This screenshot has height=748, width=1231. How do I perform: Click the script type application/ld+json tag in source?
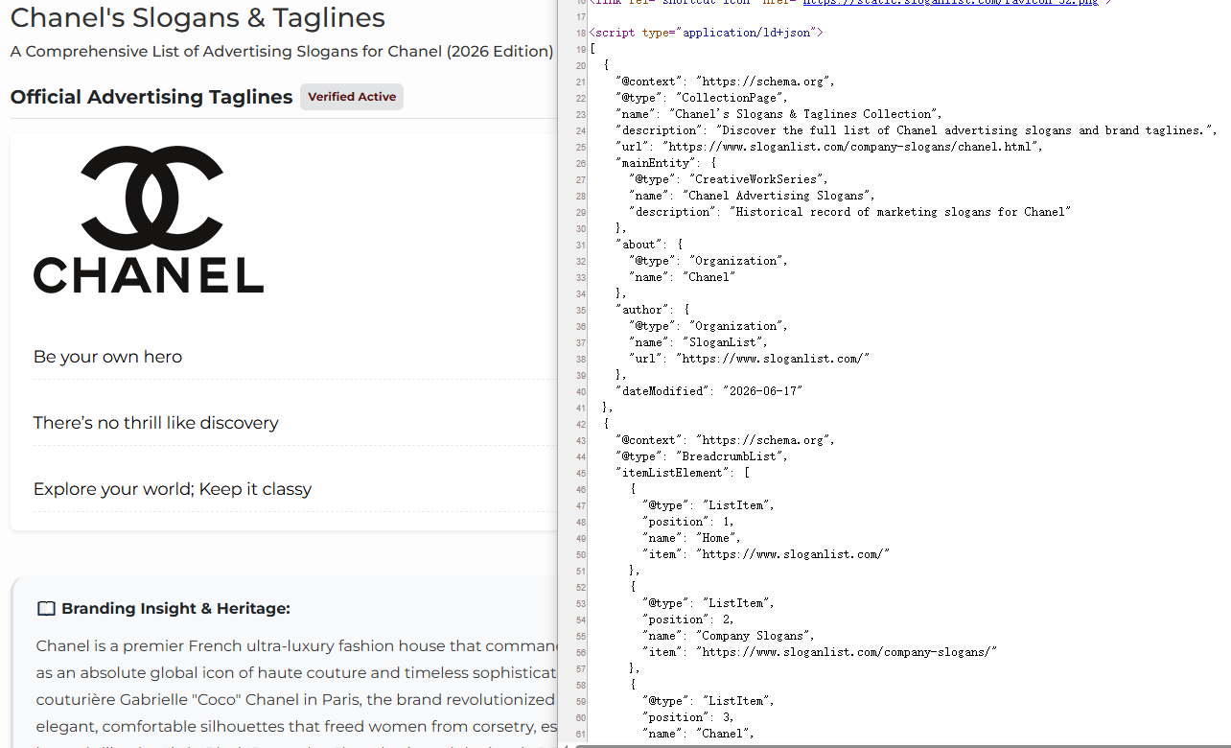pyautogui.click(x=706, y=33)
